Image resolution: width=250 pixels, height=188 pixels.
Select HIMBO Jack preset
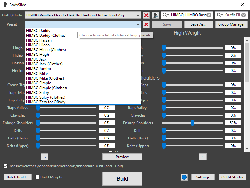[x=83, y=59]
